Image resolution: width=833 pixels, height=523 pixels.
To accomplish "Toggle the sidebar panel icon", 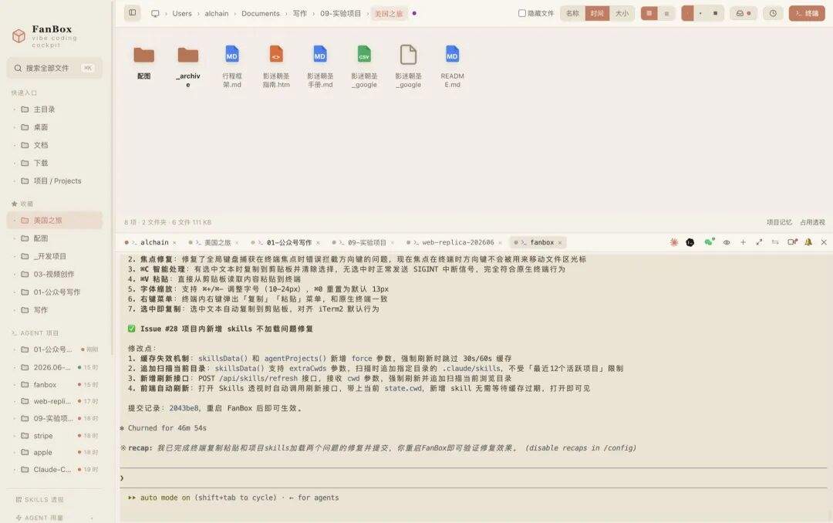I will [x=133, y=13].
